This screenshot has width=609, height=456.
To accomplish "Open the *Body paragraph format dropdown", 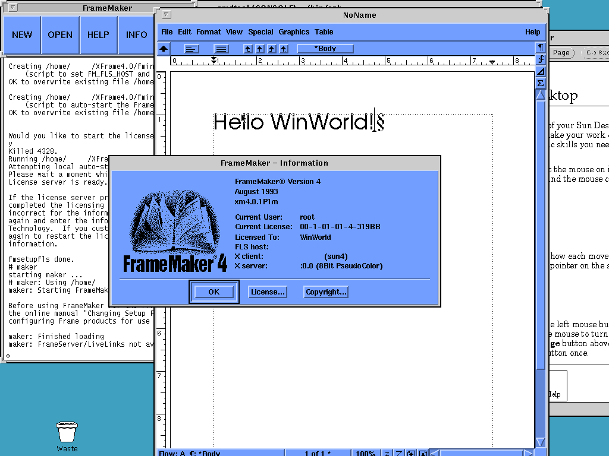I will (x=325, y=49).
